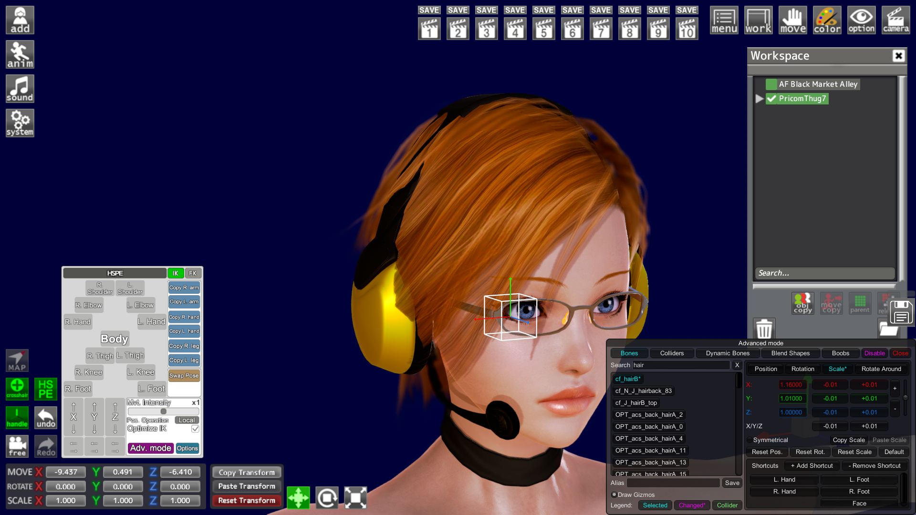The image size is (916, 515).
Task: Enable the Symmetrical option
Action: point(750,440)
